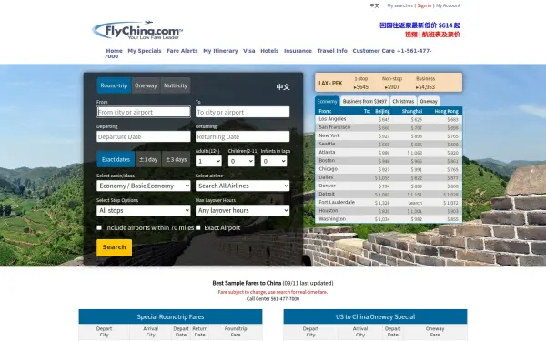The height and width of the screenshot is (341, 546).
Task: Click the Departure Date field
Action: [x=144, y=136]
